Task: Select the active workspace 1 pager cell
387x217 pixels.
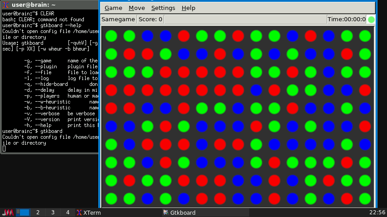Action: coord(23,212)
